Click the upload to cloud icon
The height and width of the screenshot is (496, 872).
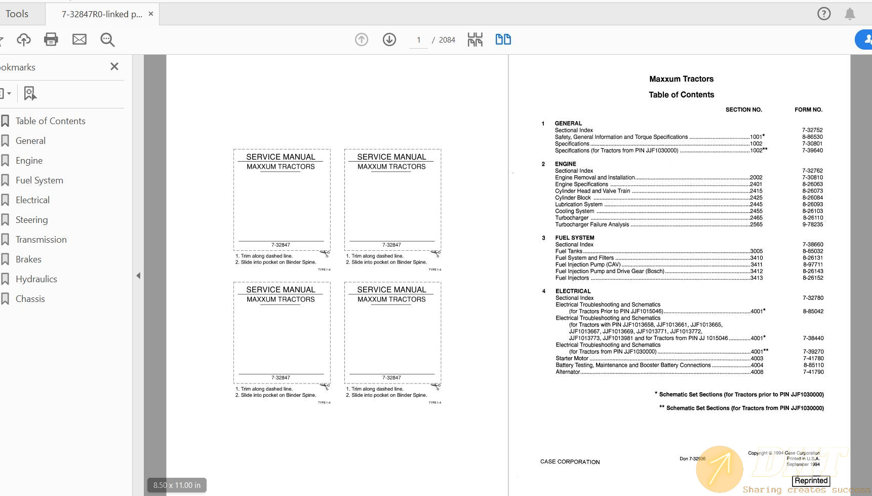click(24, 40)
